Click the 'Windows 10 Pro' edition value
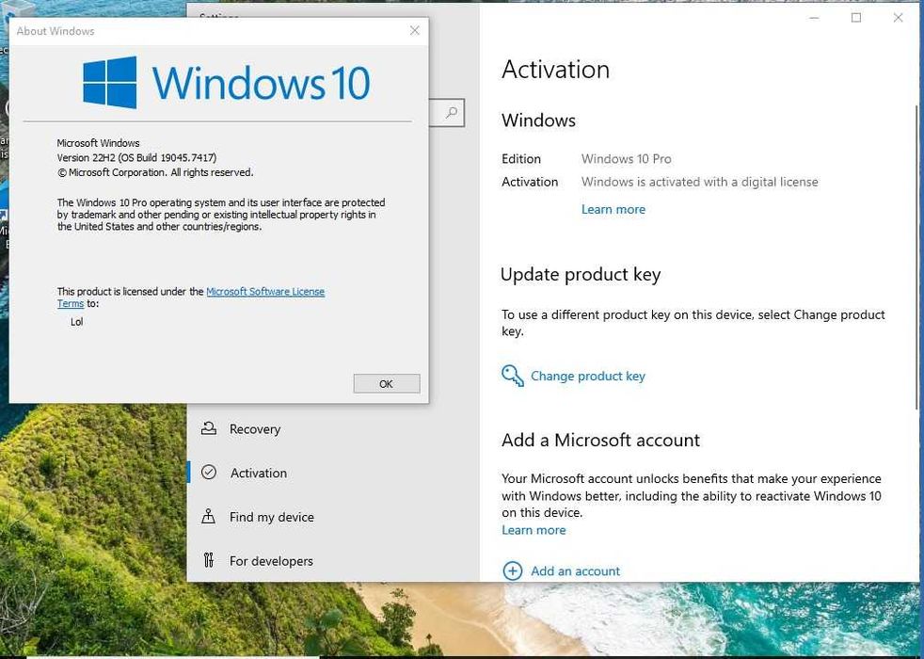 click(627, 158)
